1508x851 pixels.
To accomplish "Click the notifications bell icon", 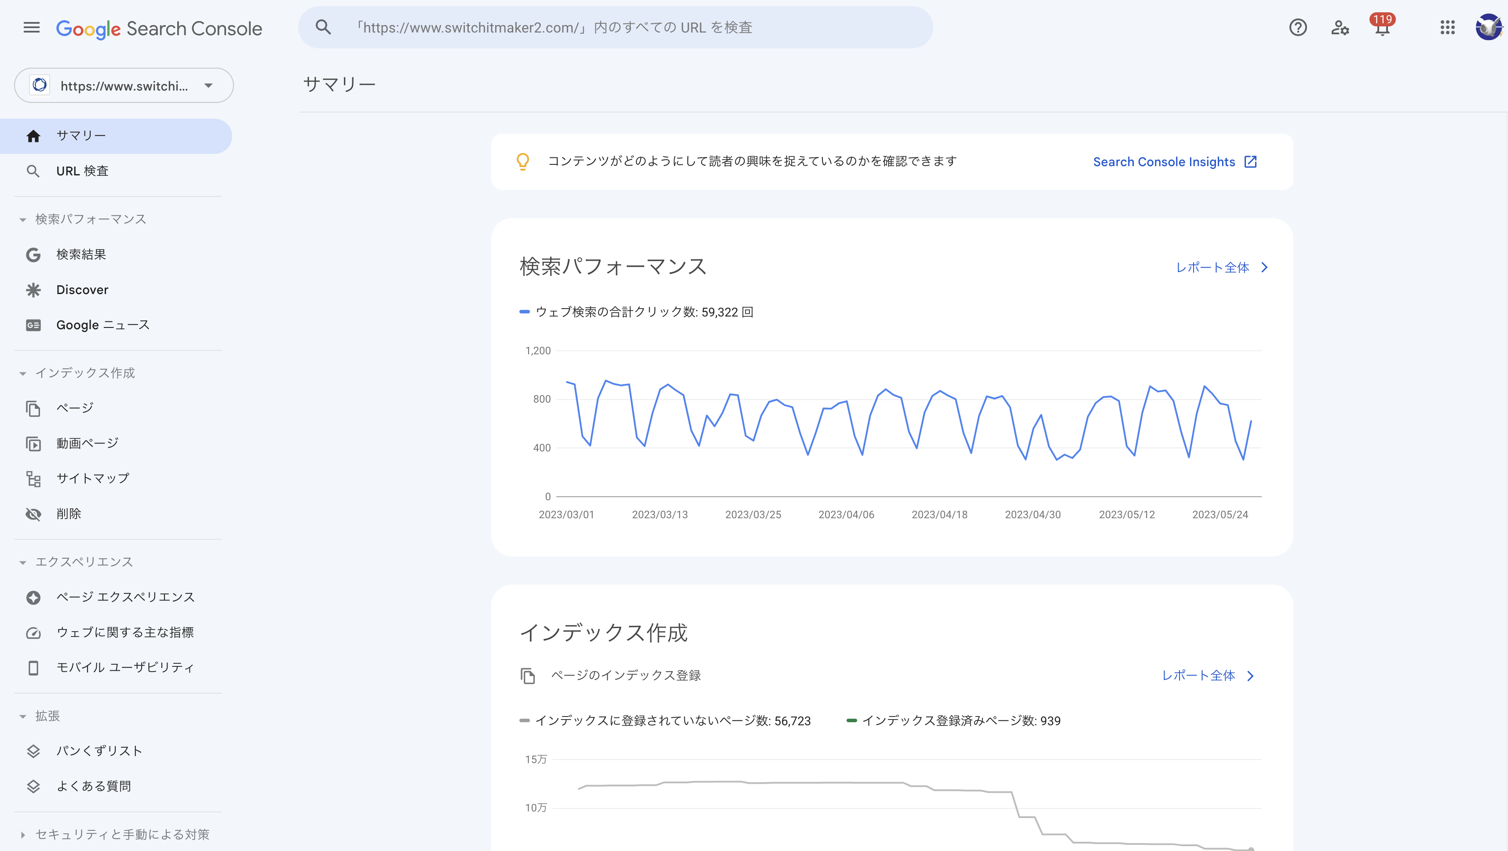I will pos(1384,28).
